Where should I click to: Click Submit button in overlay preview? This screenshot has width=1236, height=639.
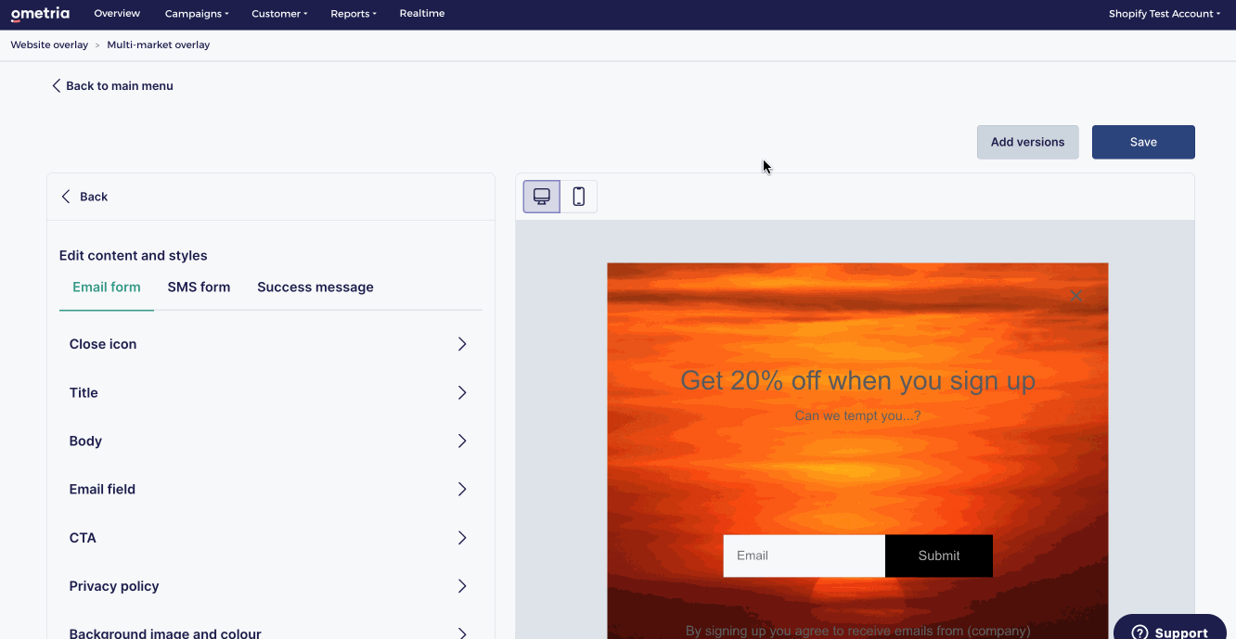coord(939,556)
